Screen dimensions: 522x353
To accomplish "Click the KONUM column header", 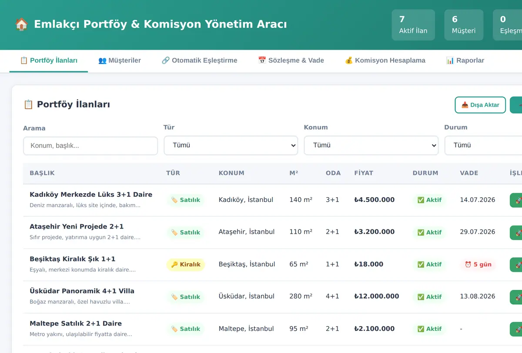I will 231,173.
